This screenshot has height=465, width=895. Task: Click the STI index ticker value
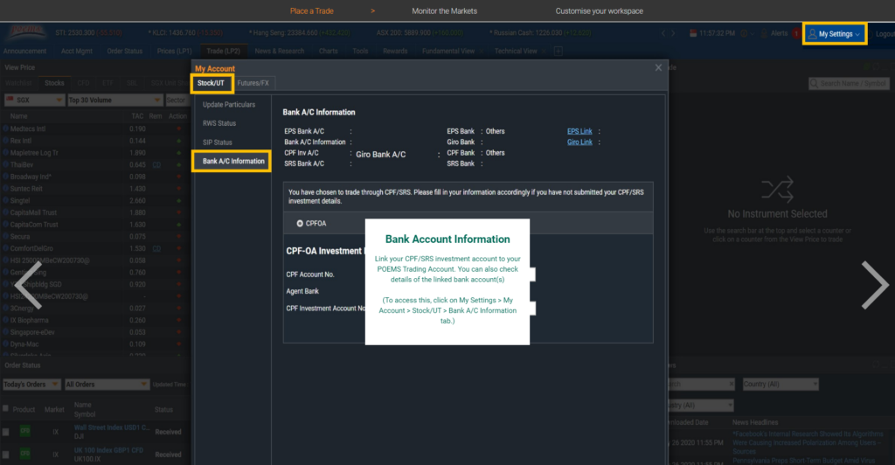(88, 33)
